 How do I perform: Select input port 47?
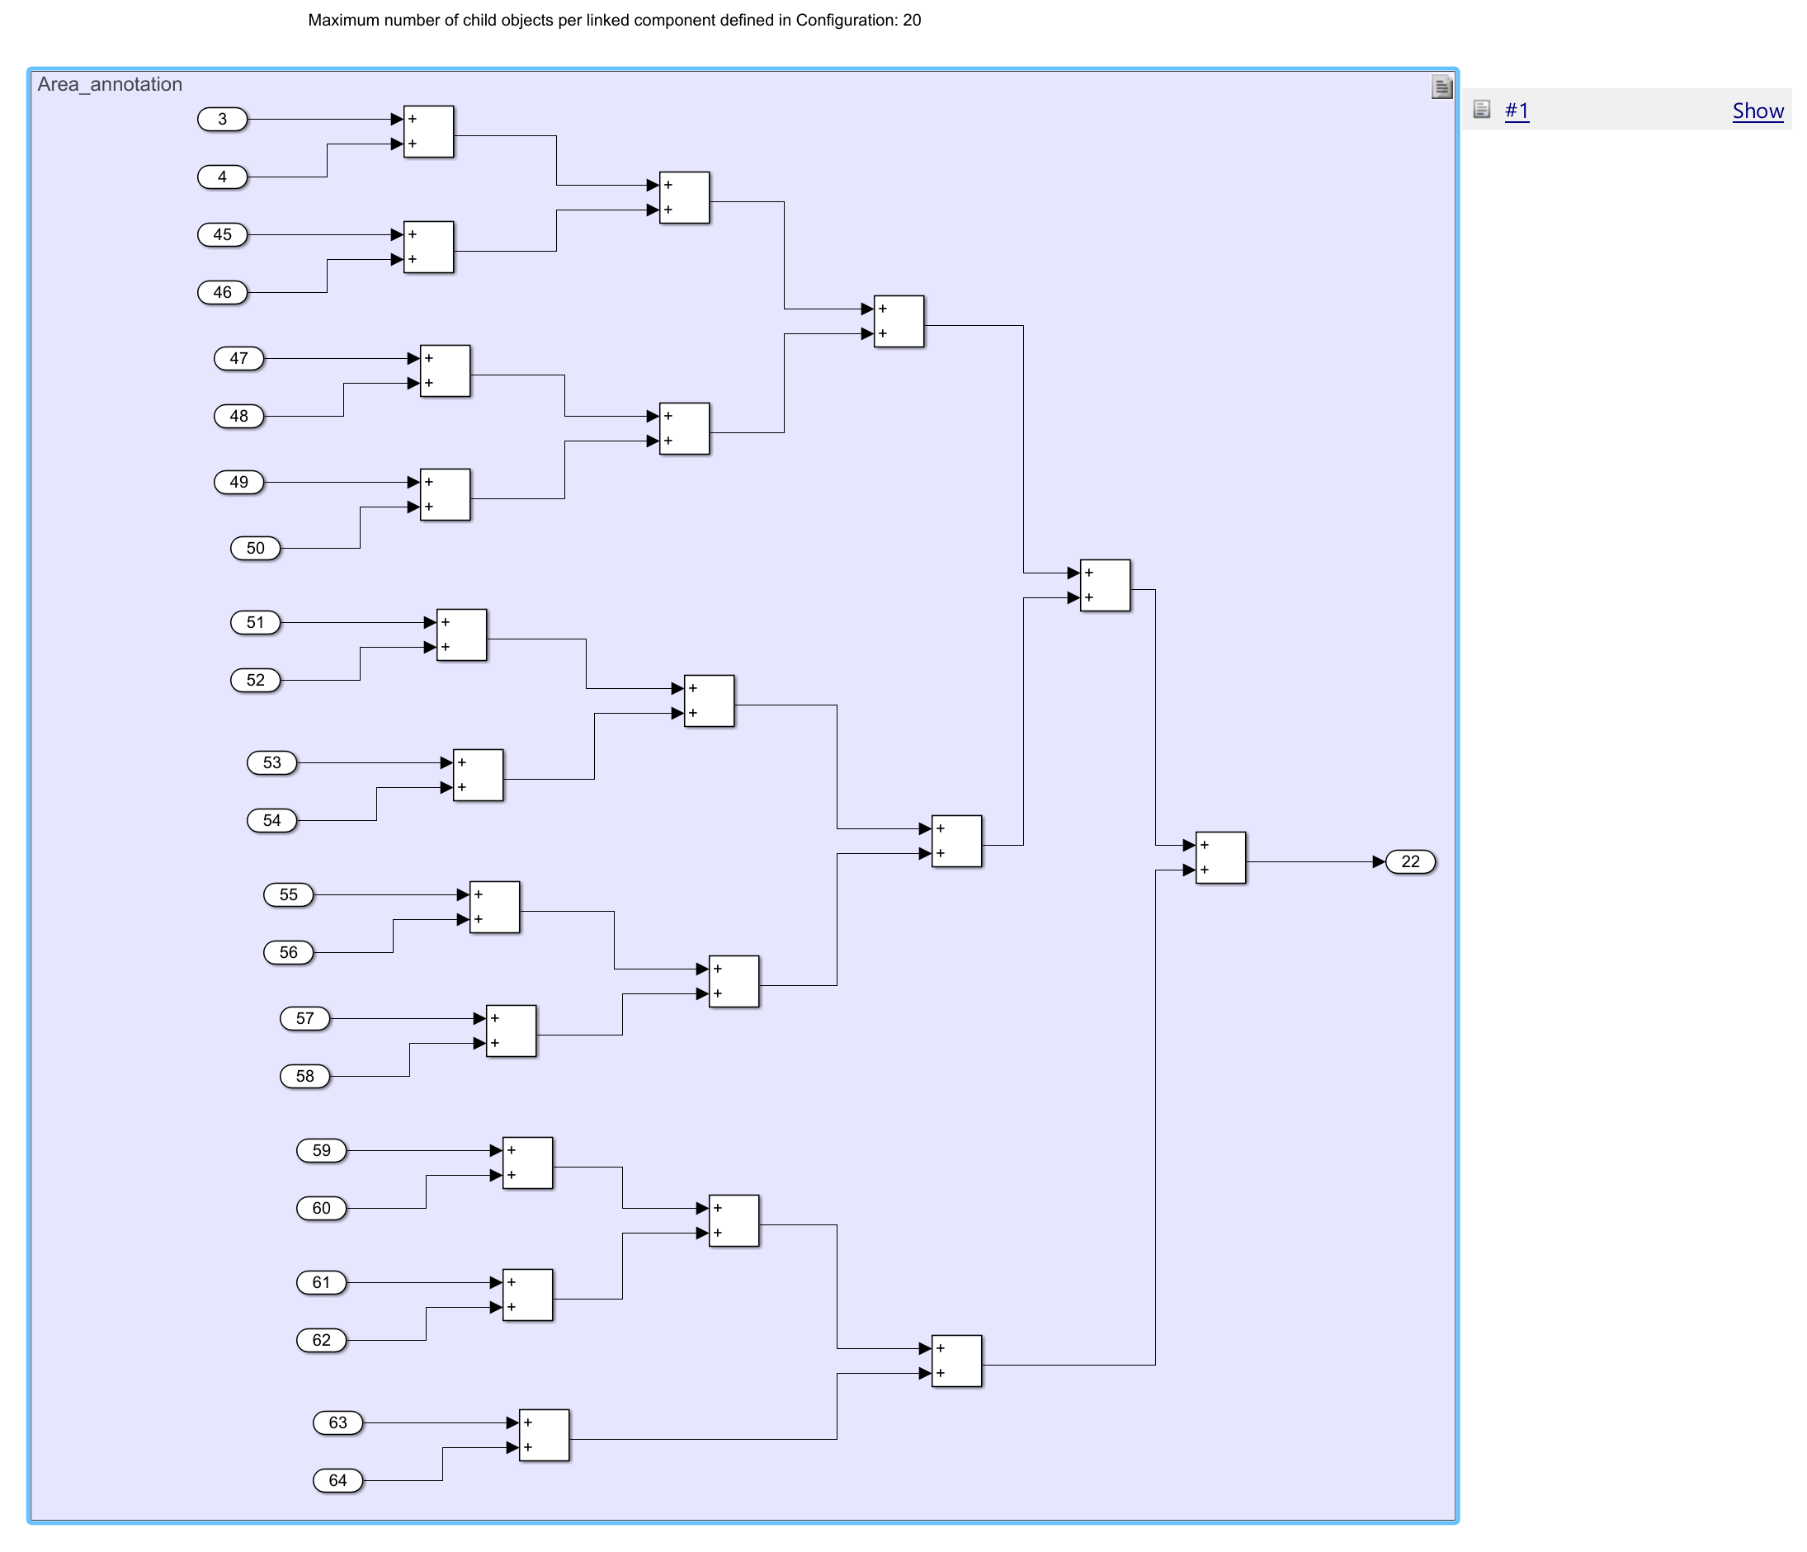(x=241, y=360)
